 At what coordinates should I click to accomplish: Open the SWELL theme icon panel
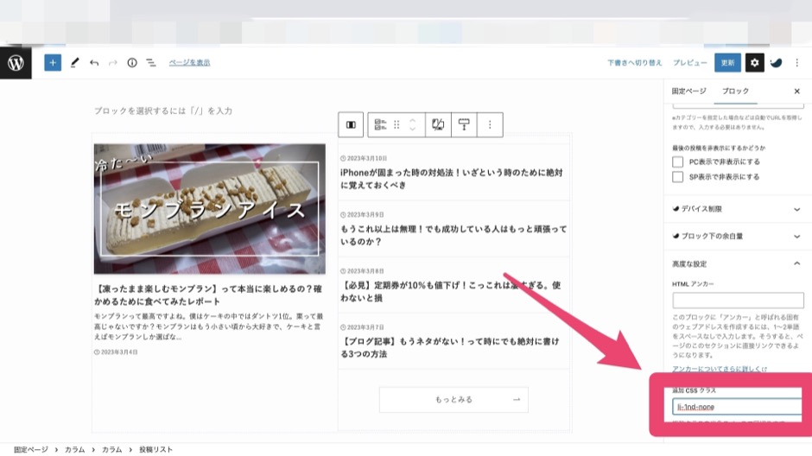(x=776, y=63)
